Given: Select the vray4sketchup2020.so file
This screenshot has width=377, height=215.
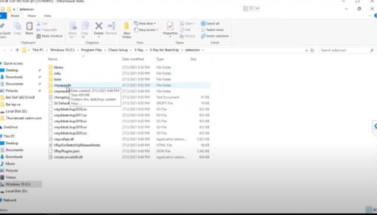Looking at the screenshot, I should point(70,133).
